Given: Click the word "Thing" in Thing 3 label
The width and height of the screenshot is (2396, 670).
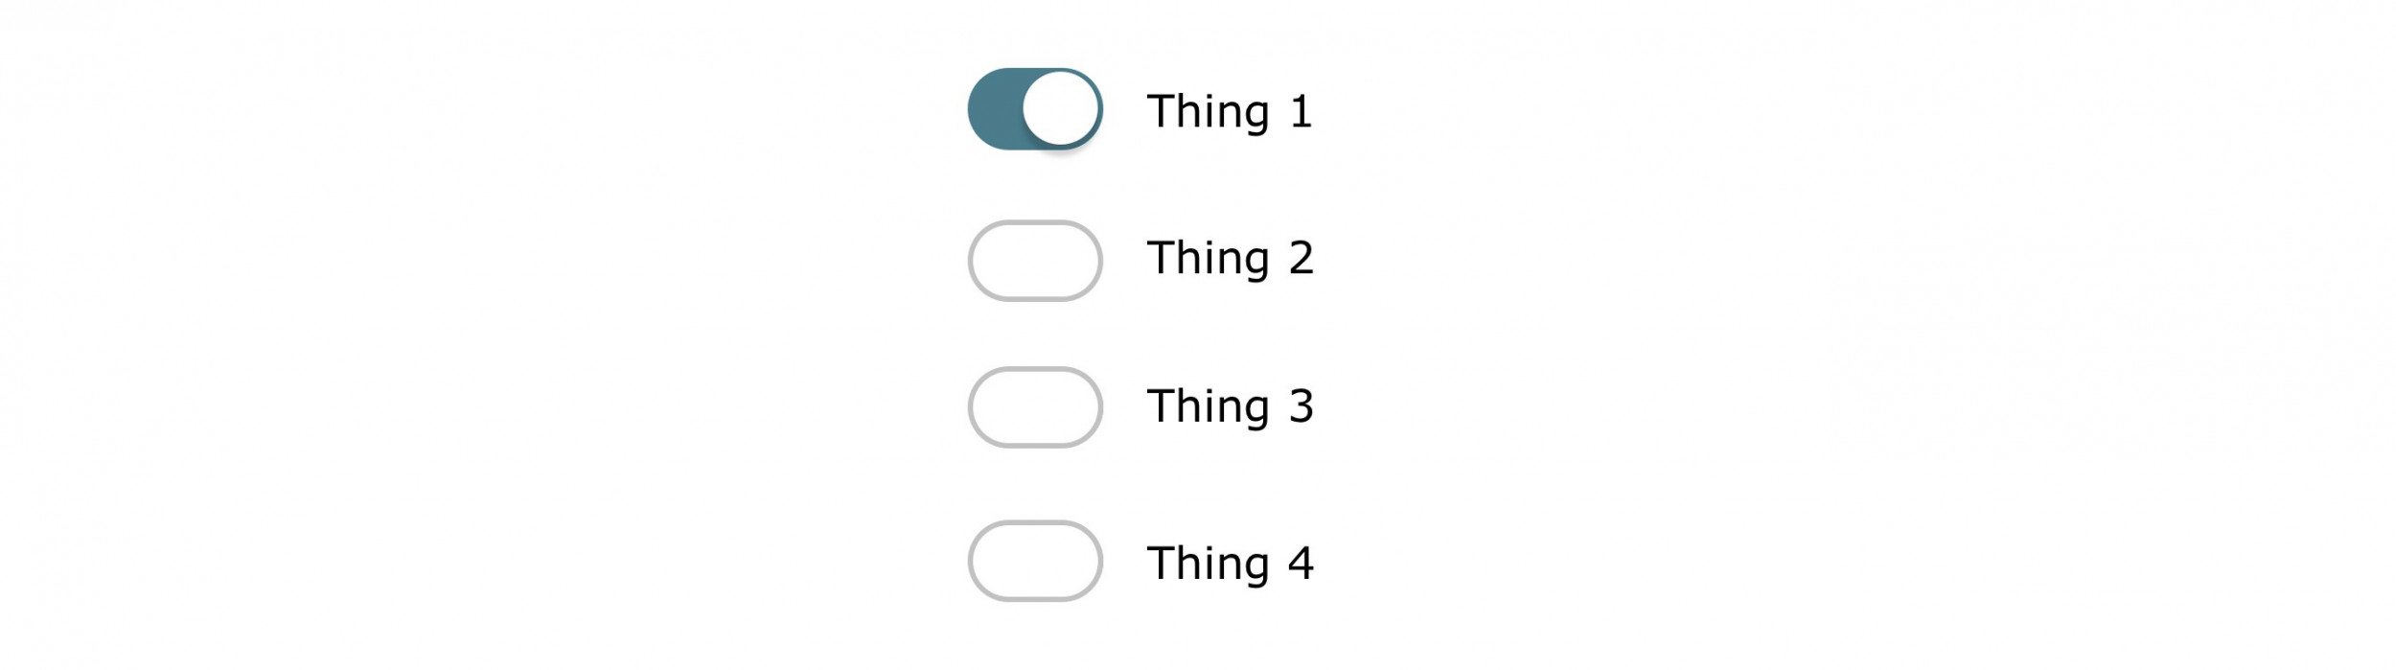Looking at the screenshot, I should [1208, 406].
